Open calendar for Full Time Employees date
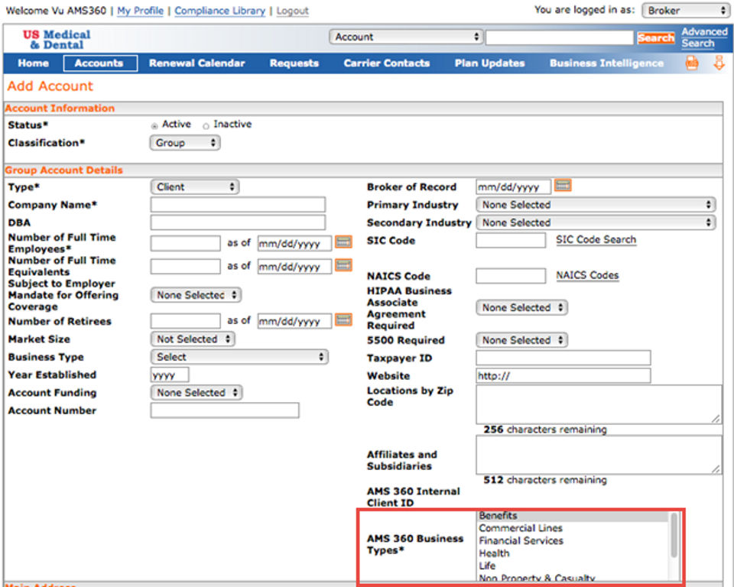Viewport: 734px width, 587px height. point(343,242)
